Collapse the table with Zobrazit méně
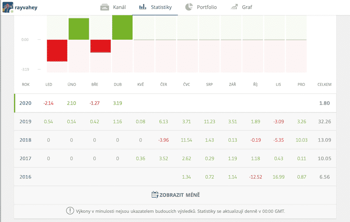This screenshot has width=350, height=222. 179,195
